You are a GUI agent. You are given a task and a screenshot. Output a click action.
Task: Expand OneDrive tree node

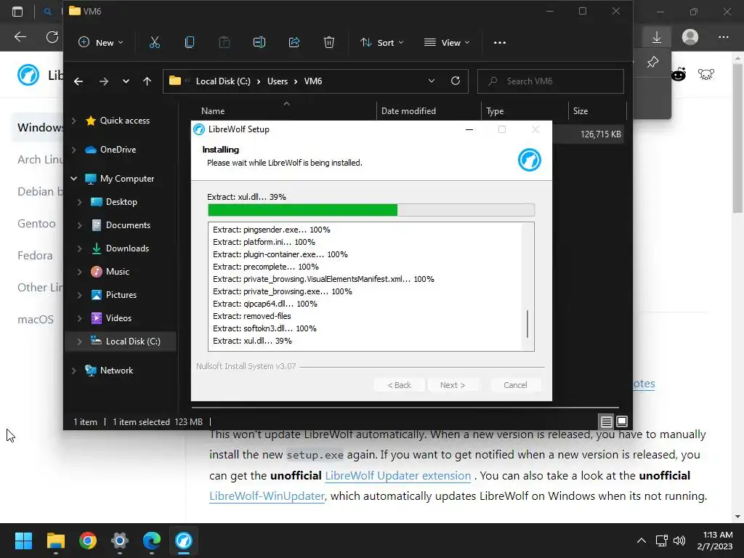click(73, 150)
